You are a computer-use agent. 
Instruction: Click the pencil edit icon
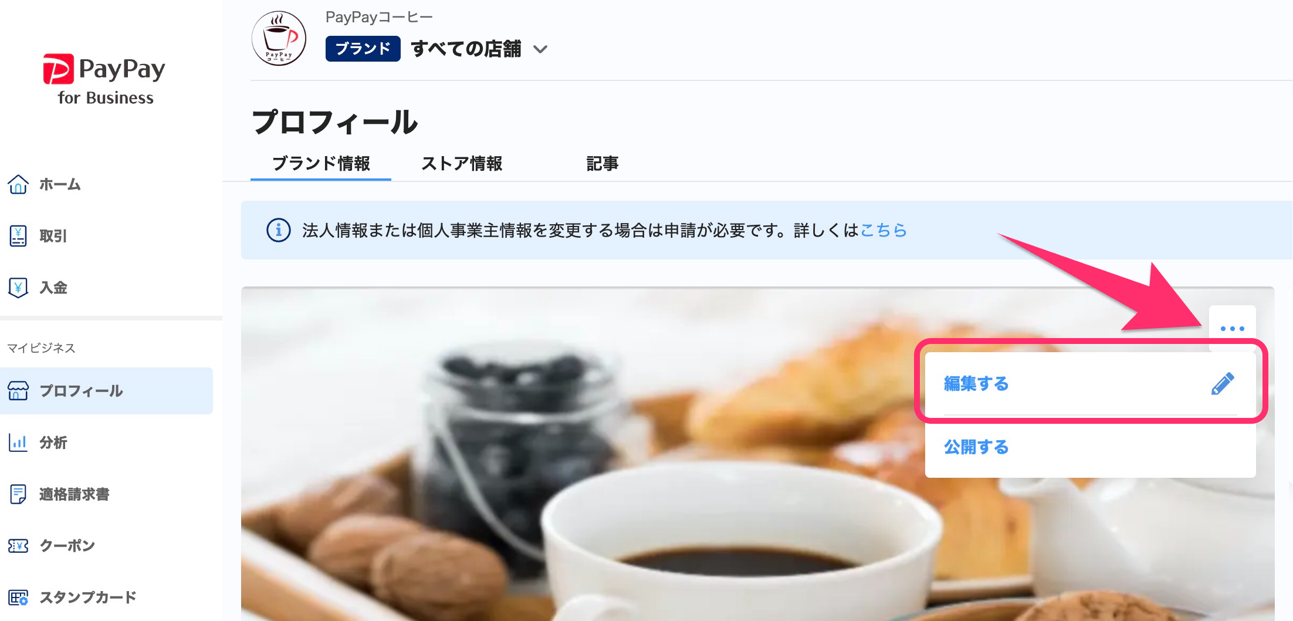1223,384
